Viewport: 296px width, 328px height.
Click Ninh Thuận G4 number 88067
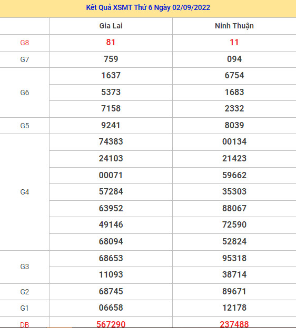coord(234,208)
